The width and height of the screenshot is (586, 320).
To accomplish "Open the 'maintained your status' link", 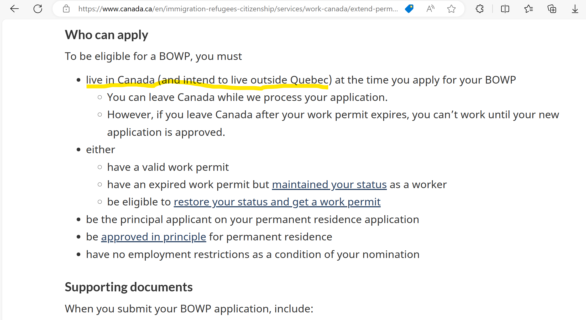I will tap(329, 184).
